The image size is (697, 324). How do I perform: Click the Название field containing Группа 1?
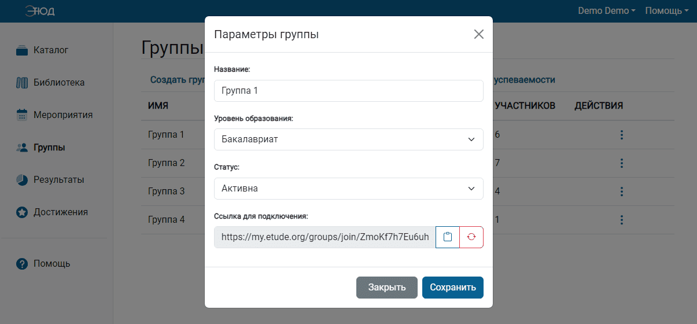349,91
